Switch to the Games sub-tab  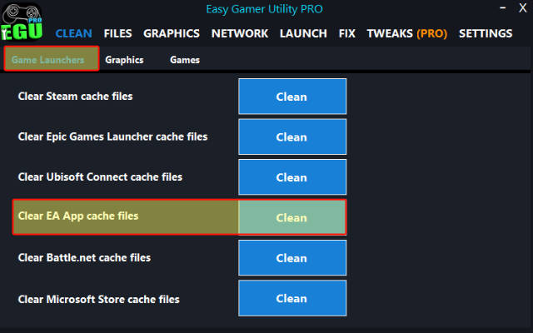click(185, 60)
